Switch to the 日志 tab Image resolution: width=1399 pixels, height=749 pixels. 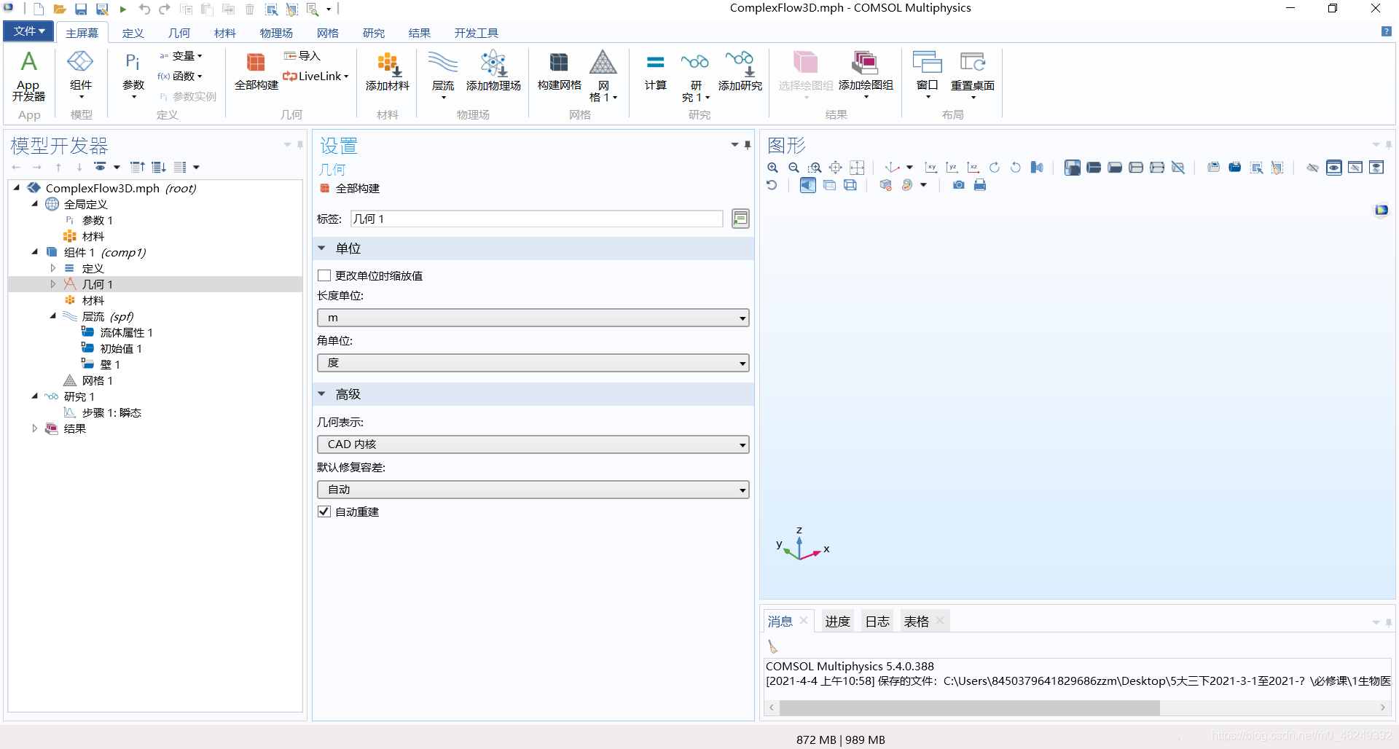(877, 621)
